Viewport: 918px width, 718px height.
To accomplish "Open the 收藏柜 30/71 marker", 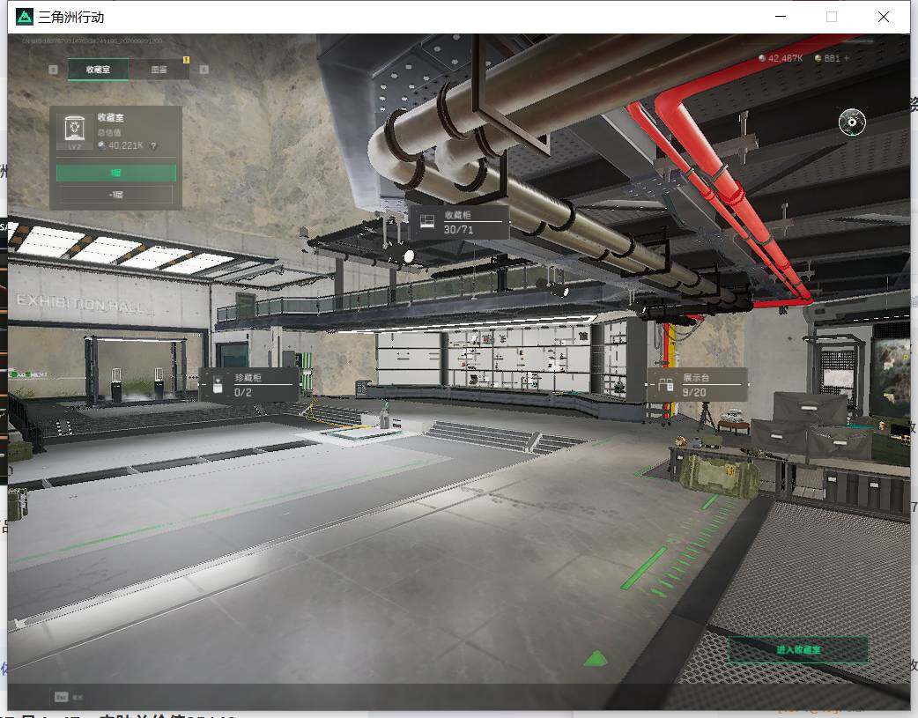I will (x=458, y=222).
